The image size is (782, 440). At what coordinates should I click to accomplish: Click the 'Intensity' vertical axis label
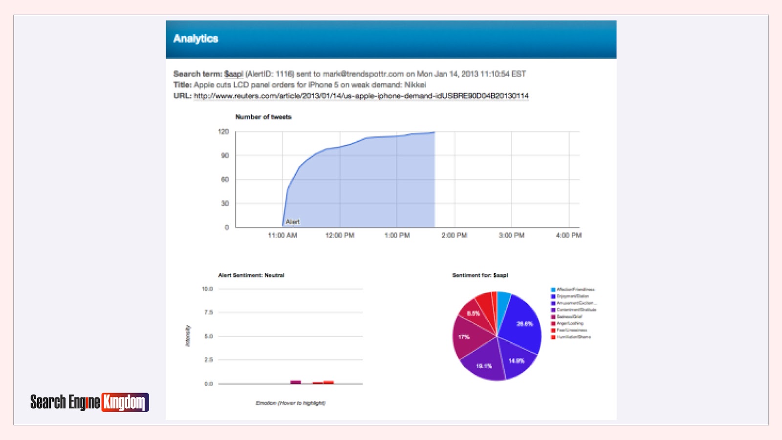[x=188, y=336]
